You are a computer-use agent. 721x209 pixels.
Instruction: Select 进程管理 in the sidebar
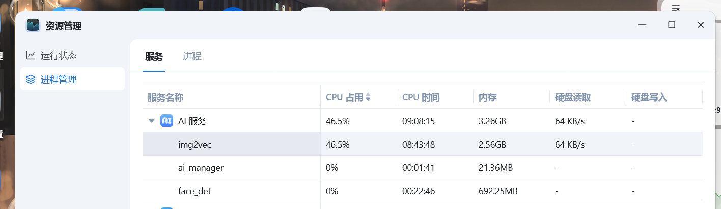coord(59,79)
